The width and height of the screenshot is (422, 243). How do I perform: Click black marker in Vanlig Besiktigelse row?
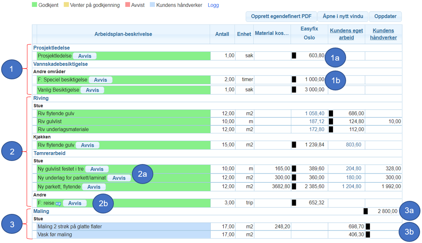[x=294, y=90]
